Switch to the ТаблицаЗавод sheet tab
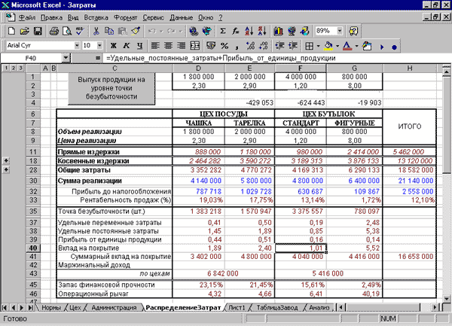The height and width of the screenshot is (329, 452). (276, 308)
